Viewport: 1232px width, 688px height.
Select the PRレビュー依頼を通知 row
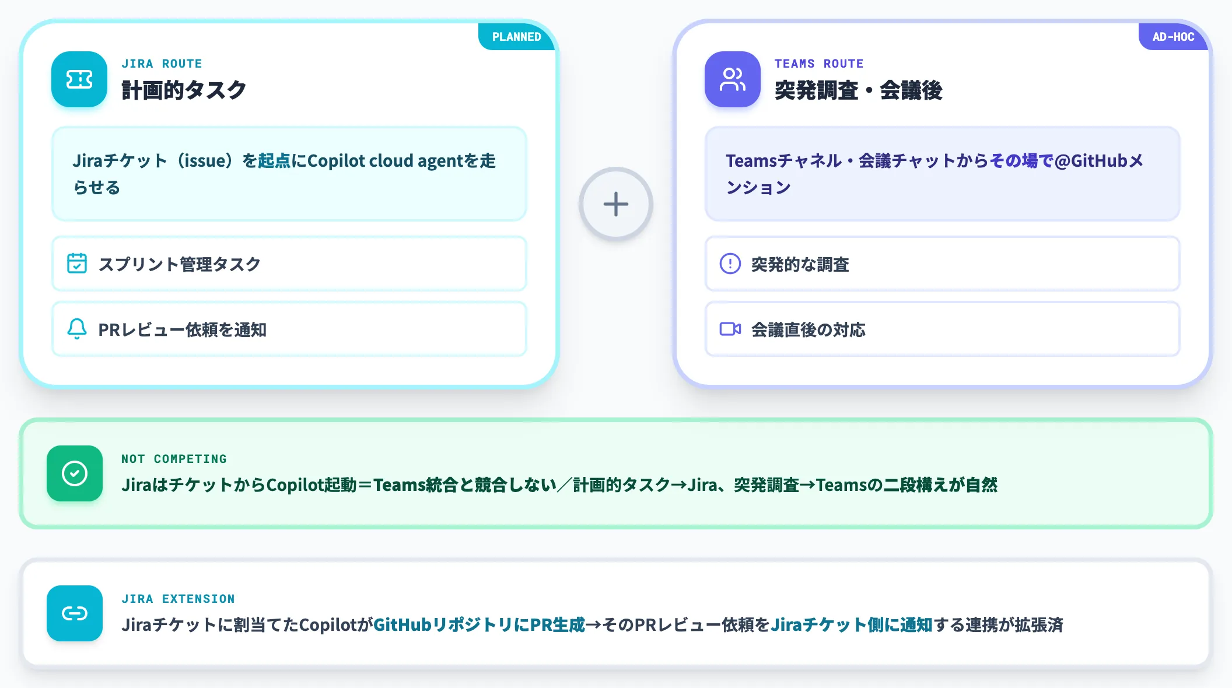tap(289, 329)
